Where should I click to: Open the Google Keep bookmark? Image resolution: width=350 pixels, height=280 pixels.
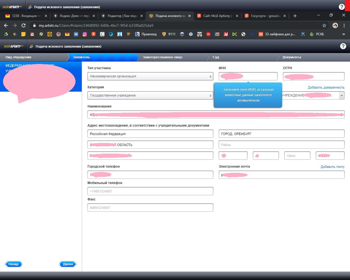(24, 34)
